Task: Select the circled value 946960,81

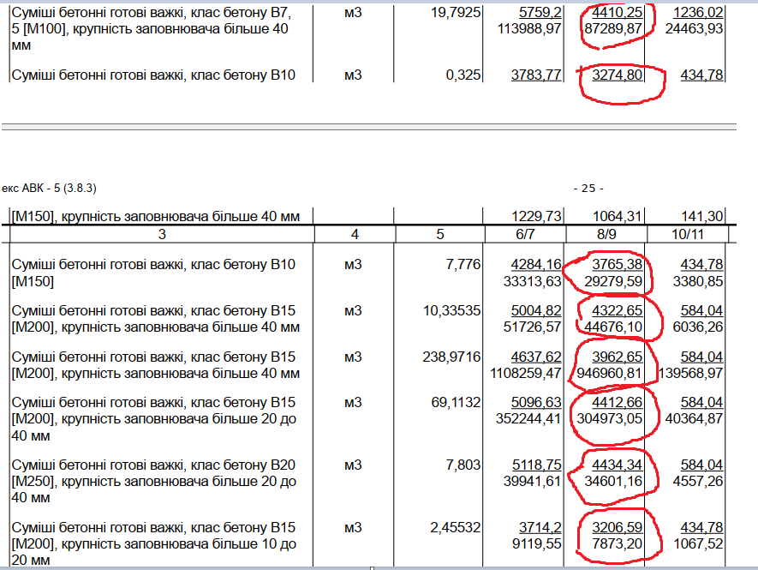Action: click(609, 373)
